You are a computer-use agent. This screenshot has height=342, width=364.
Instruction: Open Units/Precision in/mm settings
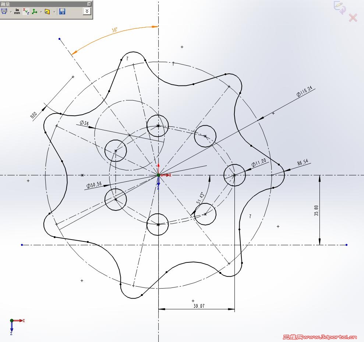click(17, 11)
